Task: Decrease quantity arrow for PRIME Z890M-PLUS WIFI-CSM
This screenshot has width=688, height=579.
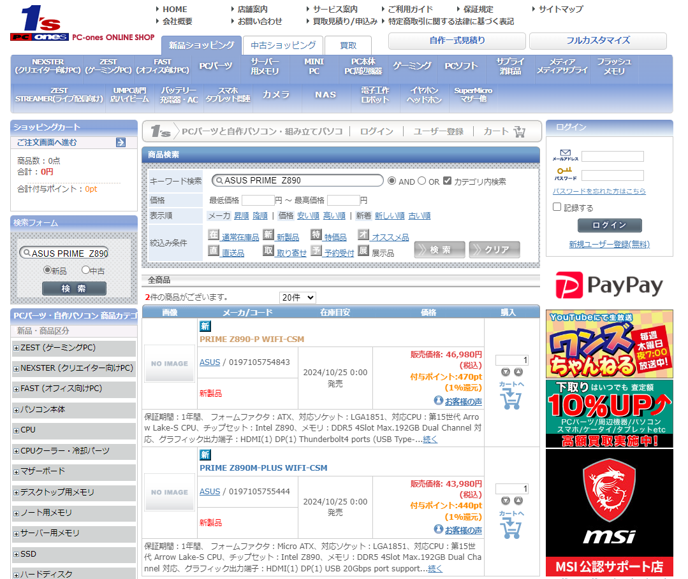Action: click(506, 501)
